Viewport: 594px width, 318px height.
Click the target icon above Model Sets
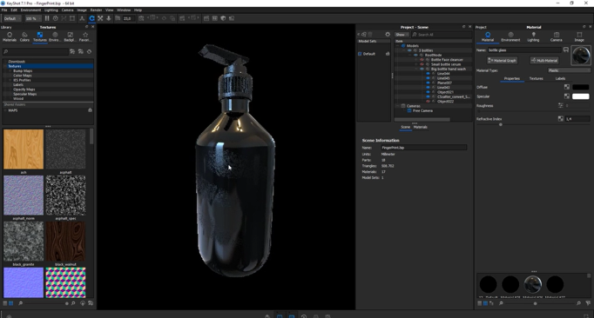388,35
